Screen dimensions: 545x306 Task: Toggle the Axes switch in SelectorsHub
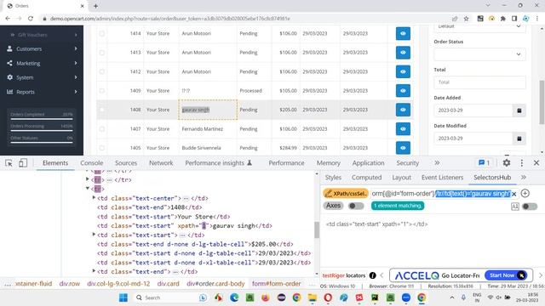click(x=356, y=206)
